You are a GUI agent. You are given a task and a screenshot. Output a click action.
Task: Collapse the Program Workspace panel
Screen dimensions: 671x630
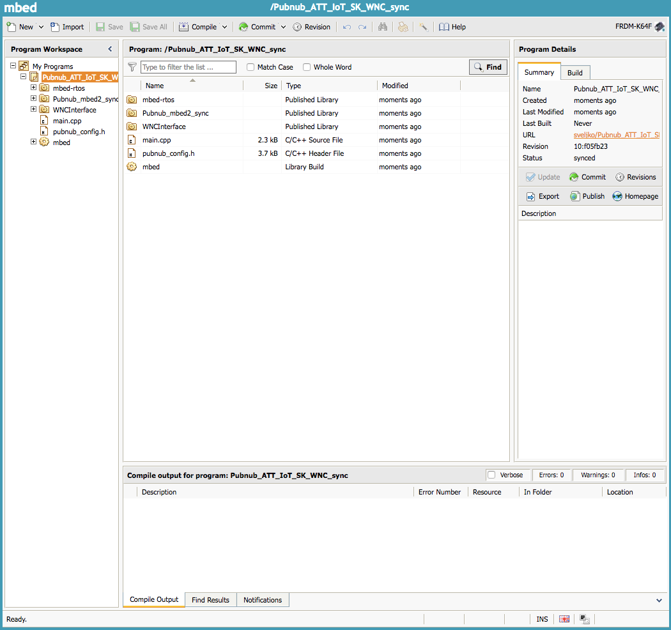(x=110, y=49)
